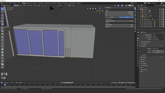Open the Feature Set dropdown

[158, 37]
